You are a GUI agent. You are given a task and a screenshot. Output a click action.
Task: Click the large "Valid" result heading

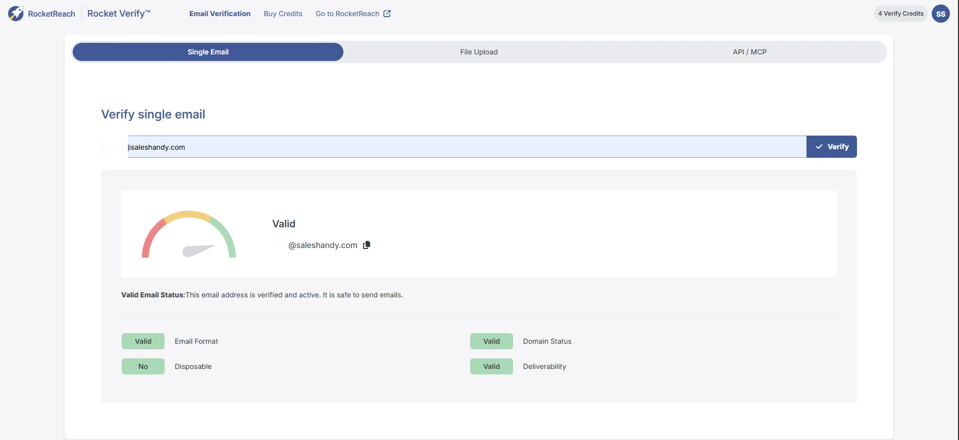click(284, 224)
